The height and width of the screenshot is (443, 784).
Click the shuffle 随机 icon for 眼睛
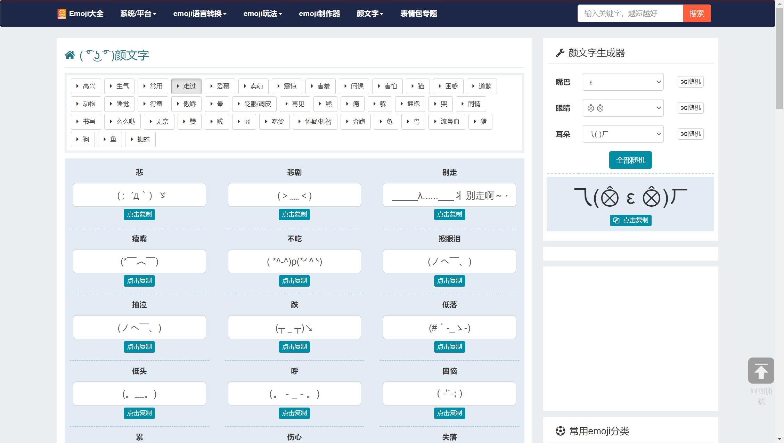pyautogui.click(x=690, y=108)
